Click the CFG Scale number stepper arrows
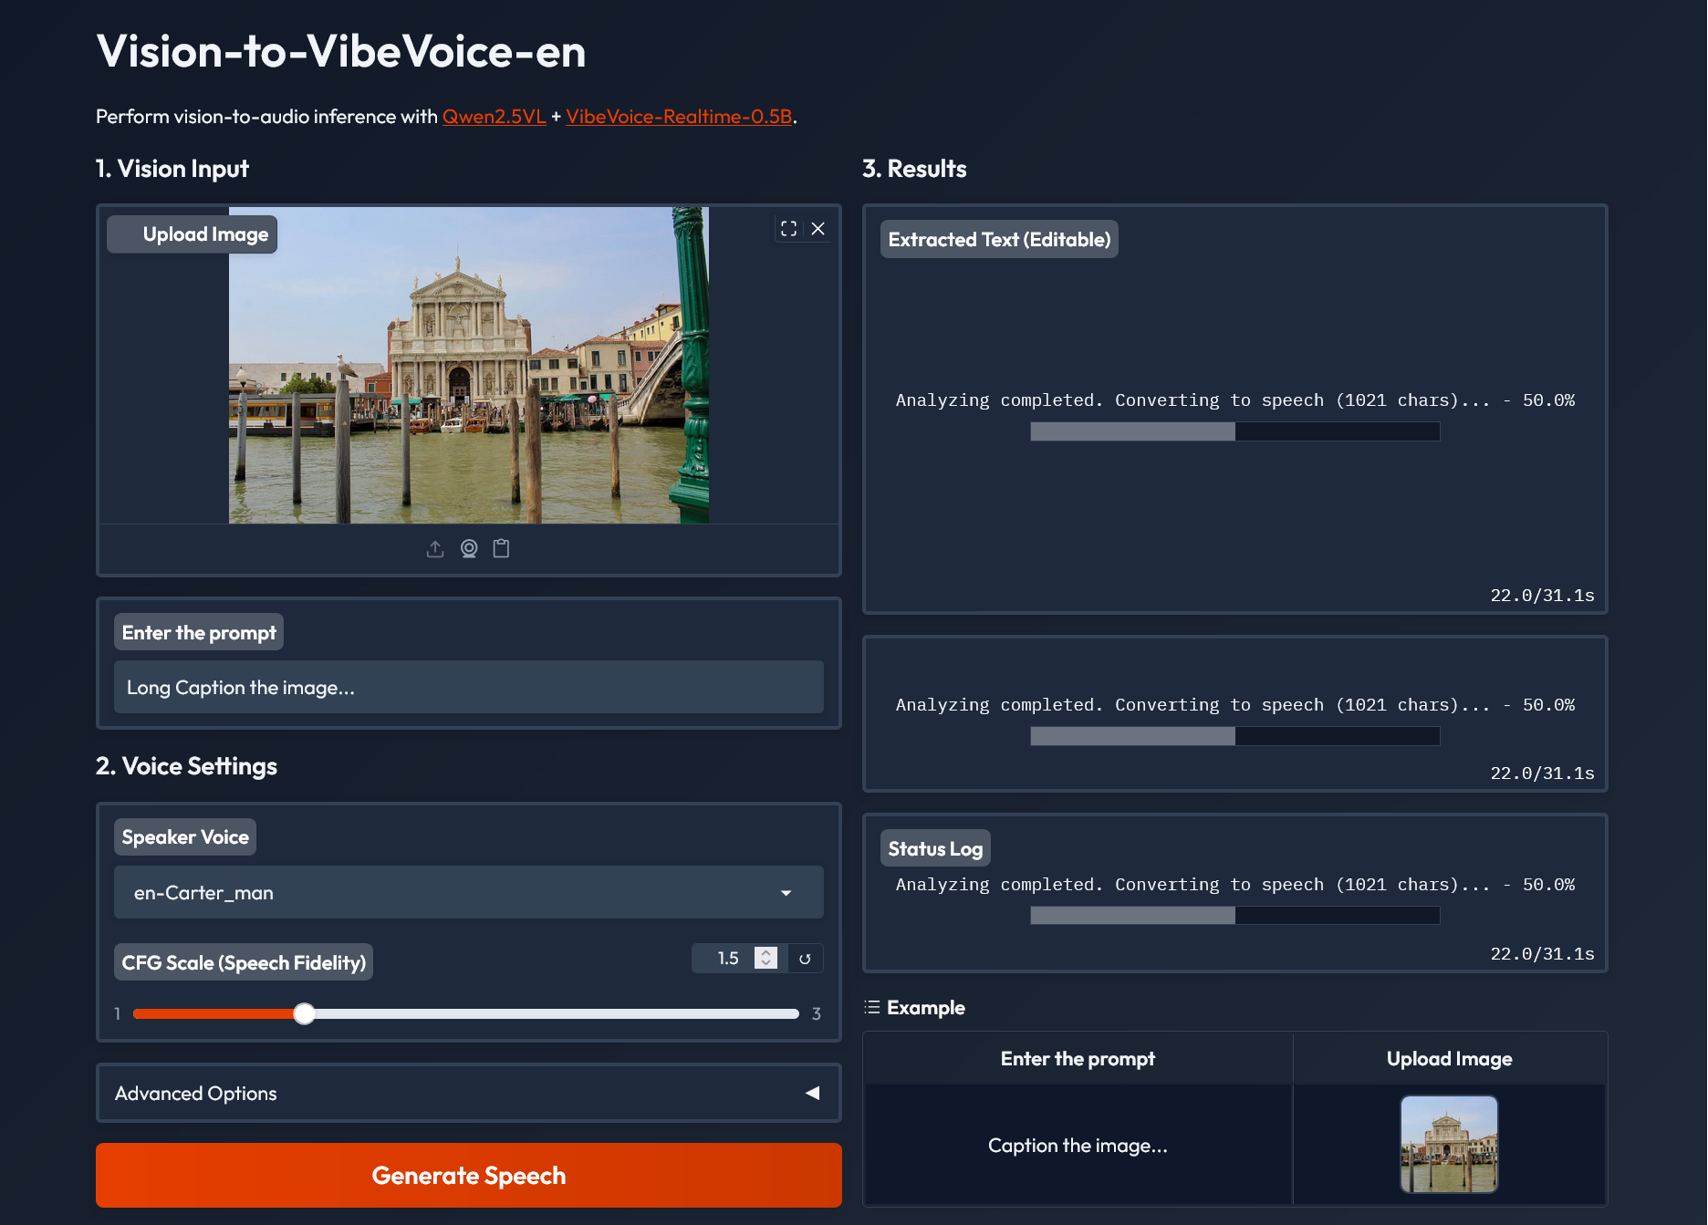 click(766, 959)
